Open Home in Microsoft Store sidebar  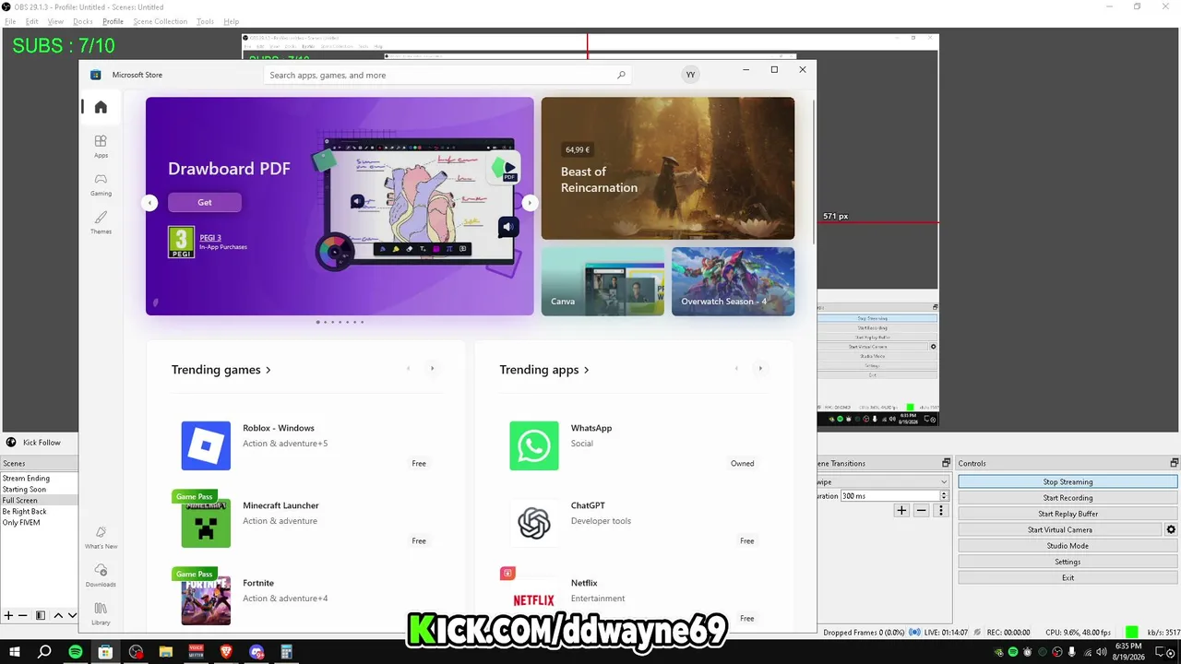[101, 107]
